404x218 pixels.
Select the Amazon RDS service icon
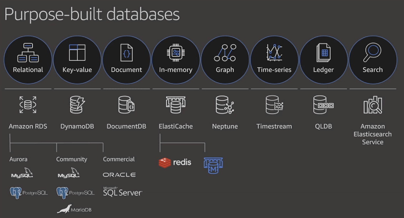[28, 104]
